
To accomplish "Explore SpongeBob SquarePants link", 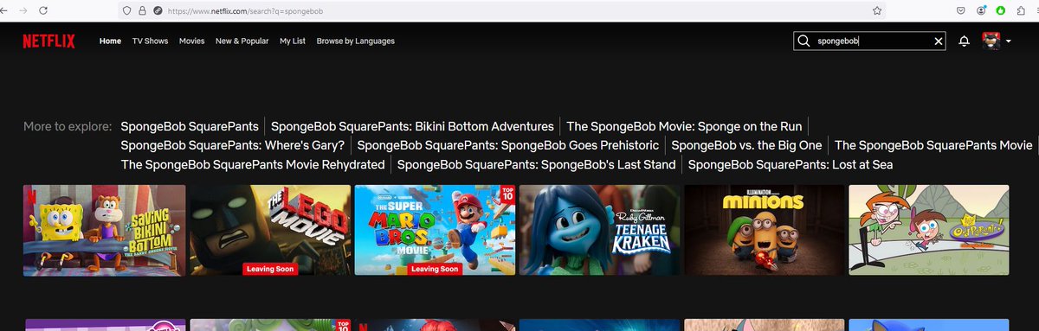I will tap(190, 126).
